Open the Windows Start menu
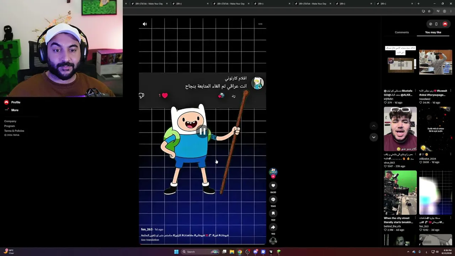 pos(176,252)
